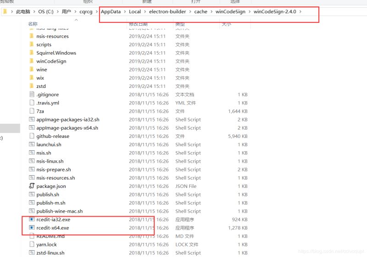Expand the chevron after Local breadcrumb
Viewport: 367px width, 257px height.
coord(145,12)
